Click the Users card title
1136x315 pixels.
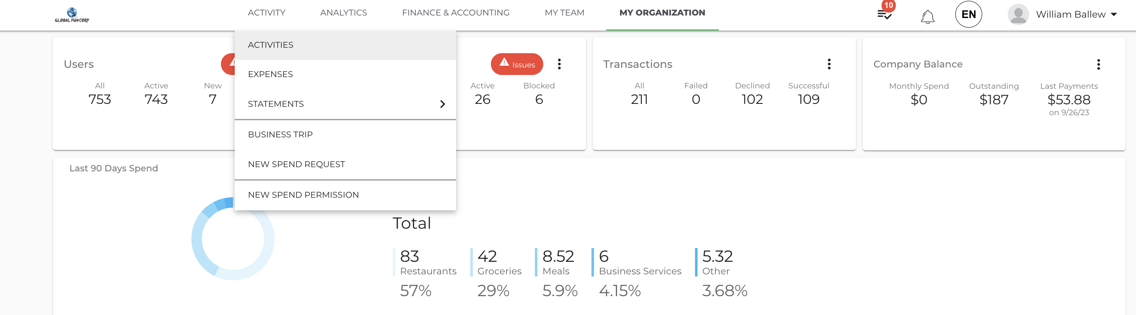point(78,65)
